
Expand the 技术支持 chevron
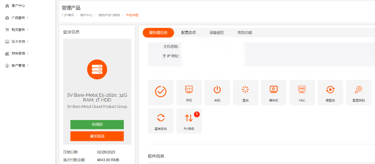point(28,42)
